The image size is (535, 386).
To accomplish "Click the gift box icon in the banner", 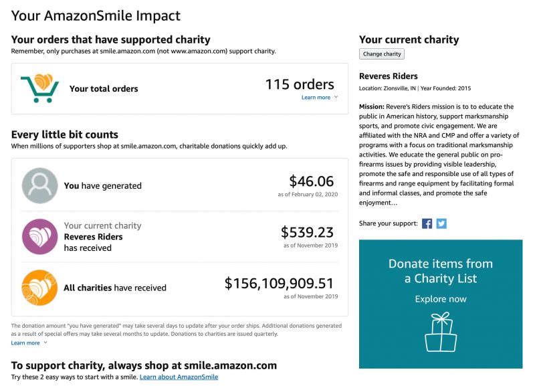I will tap(441, 332).
